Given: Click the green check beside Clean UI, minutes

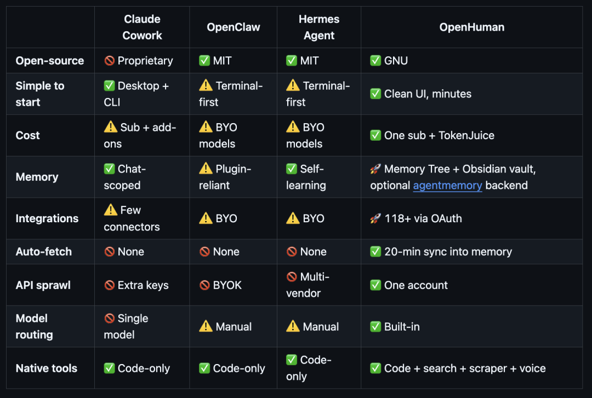Looking at the screenshot, I should (x=375, y=94).
